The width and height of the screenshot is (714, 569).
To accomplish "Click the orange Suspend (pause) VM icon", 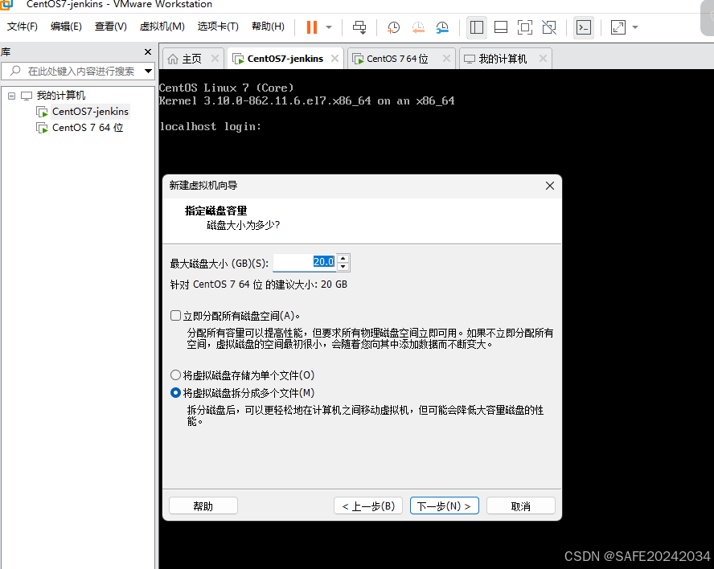I will pos(312,27).
